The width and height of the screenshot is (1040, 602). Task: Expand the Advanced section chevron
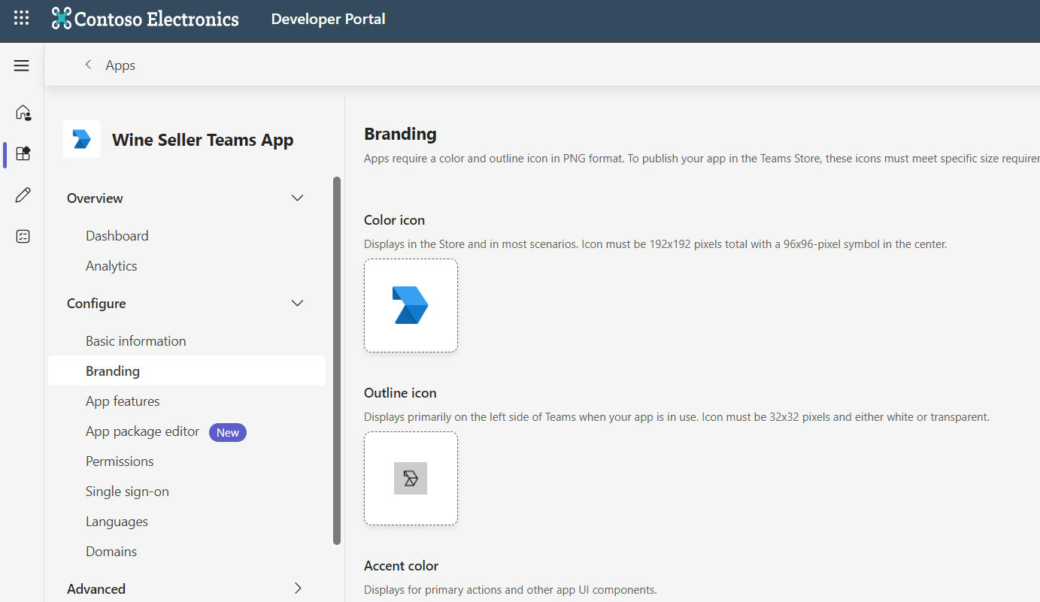coord(298,588)
